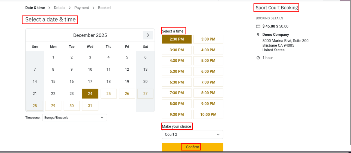Select the 3:00 PM time slot
The image size is (351, 153).
pos(208,39)
